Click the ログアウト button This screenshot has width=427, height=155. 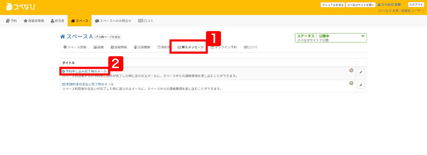click(x=416, y=5)
